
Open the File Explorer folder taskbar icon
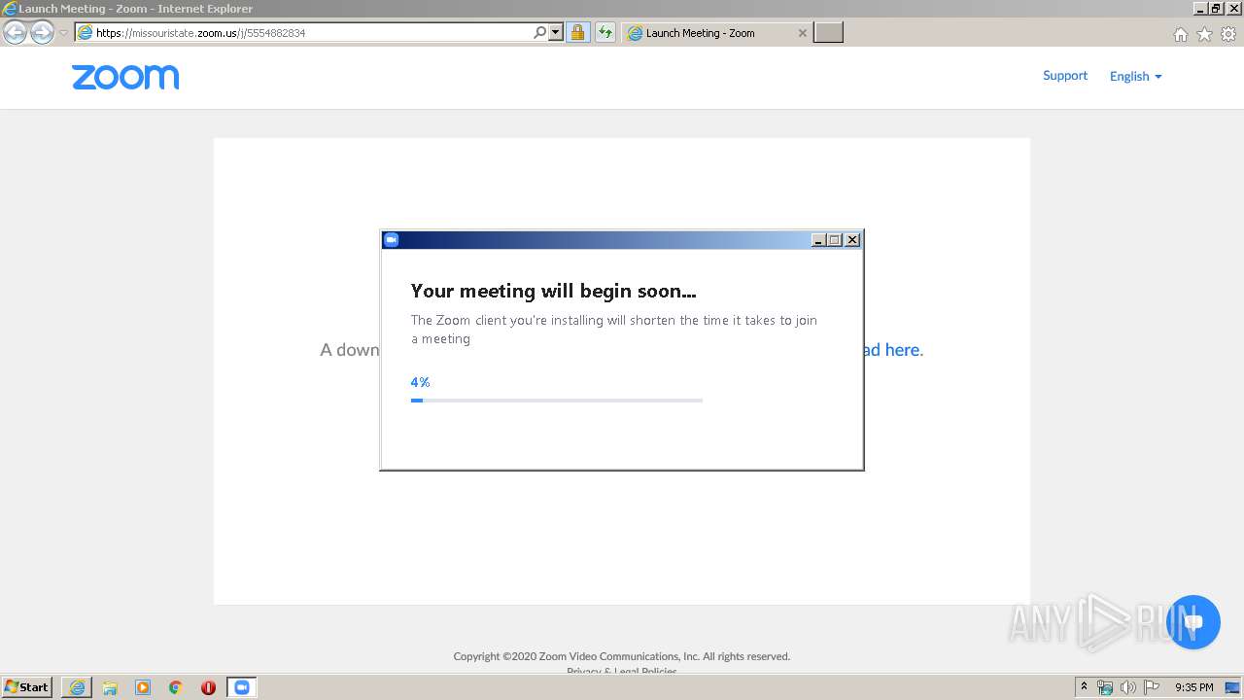tap(110, 687)
